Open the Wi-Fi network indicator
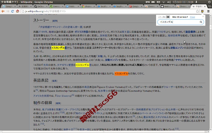212x133 pixels. tap(164, 2)
